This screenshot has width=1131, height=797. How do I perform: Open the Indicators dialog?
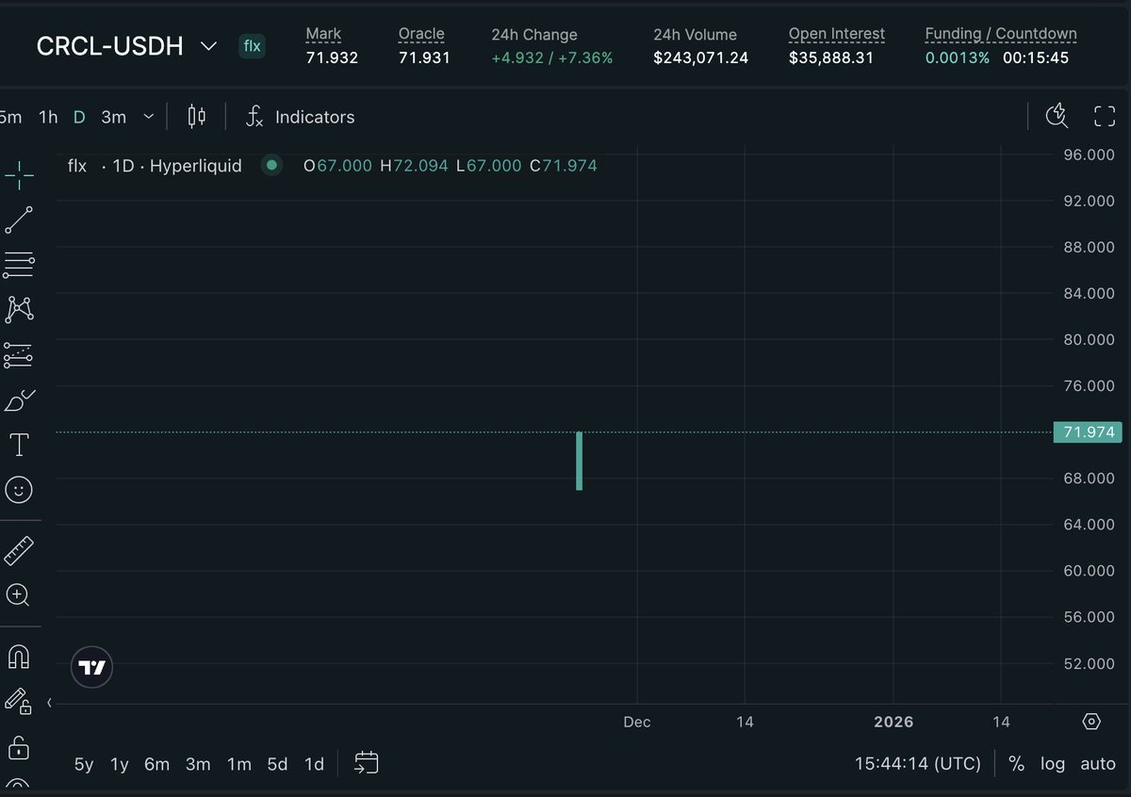[x=301, y=117]
